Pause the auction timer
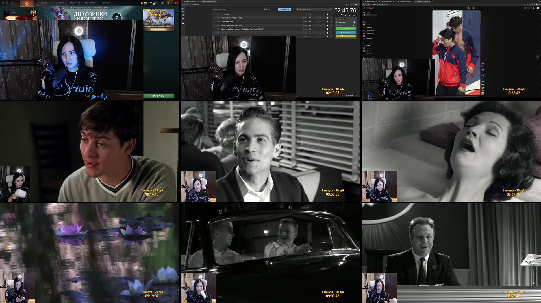This screenshot has width=541, height=303. pos(337,16)
